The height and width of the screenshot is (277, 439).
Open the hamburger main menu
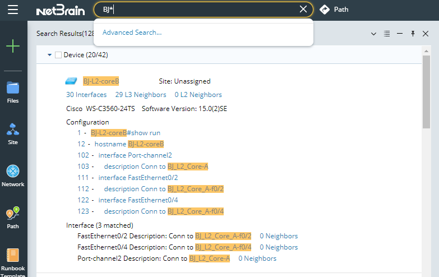[13, 10]
